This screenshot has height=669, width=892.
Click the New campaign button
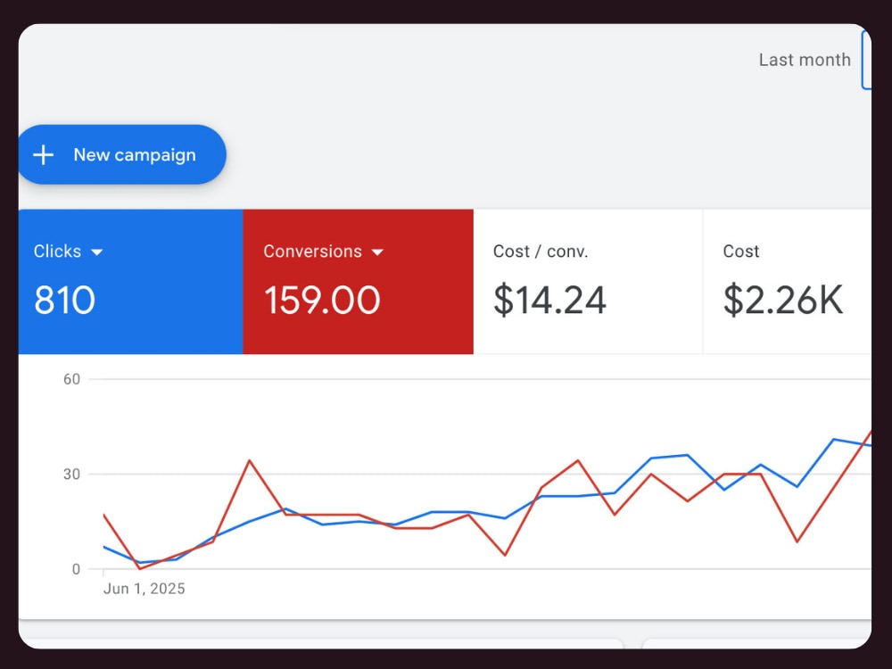(121, 154)
